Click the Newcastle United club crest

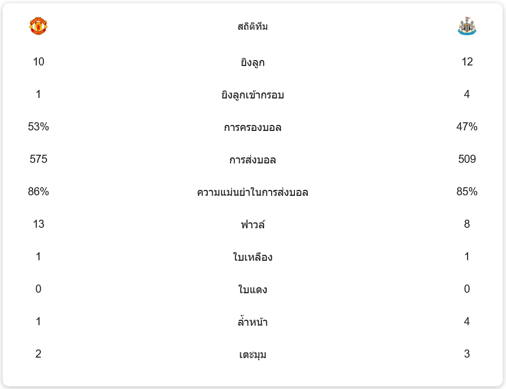tap(466, 27)
